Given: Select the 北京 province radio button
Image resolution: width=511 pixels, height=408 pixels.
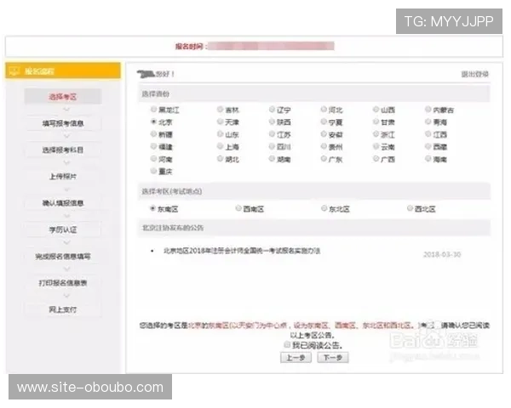Looking at the screenshot, I should click(x=154, y=122).
